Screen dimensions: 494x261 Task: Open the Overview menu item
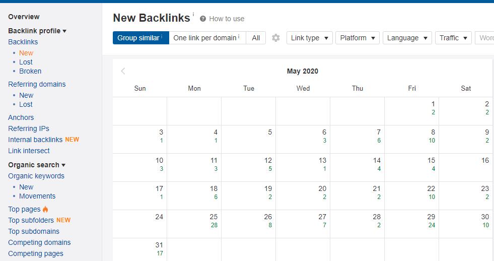(24, 17)
